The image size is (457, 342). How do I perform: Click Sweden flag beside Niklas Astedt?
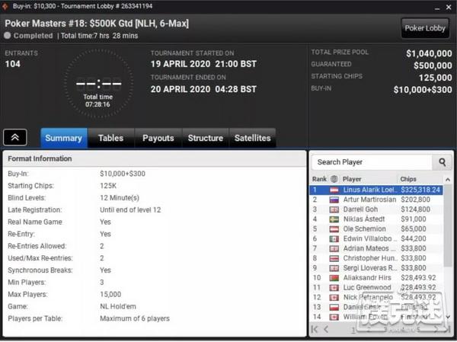(334, 219)
